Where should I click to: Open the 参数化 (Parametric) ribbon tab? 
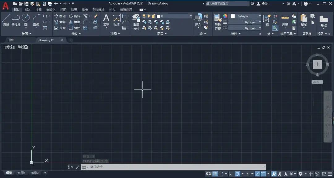51,10
